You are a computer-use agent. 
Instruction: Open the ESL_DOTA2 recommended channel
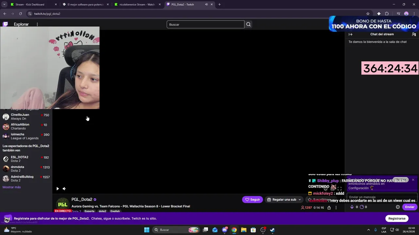pos(26,159)
